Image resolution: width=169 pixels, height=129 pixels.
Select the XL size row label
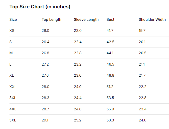(12, 75)
